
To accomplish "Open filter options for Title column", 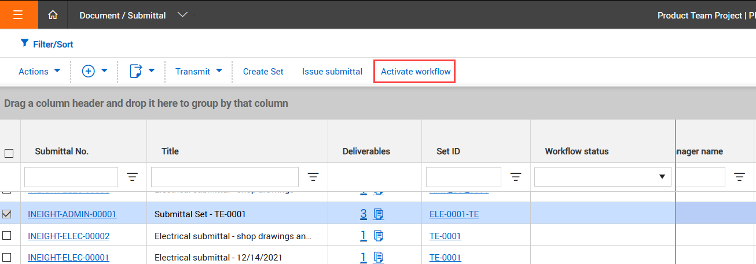I will coord(313,177).
